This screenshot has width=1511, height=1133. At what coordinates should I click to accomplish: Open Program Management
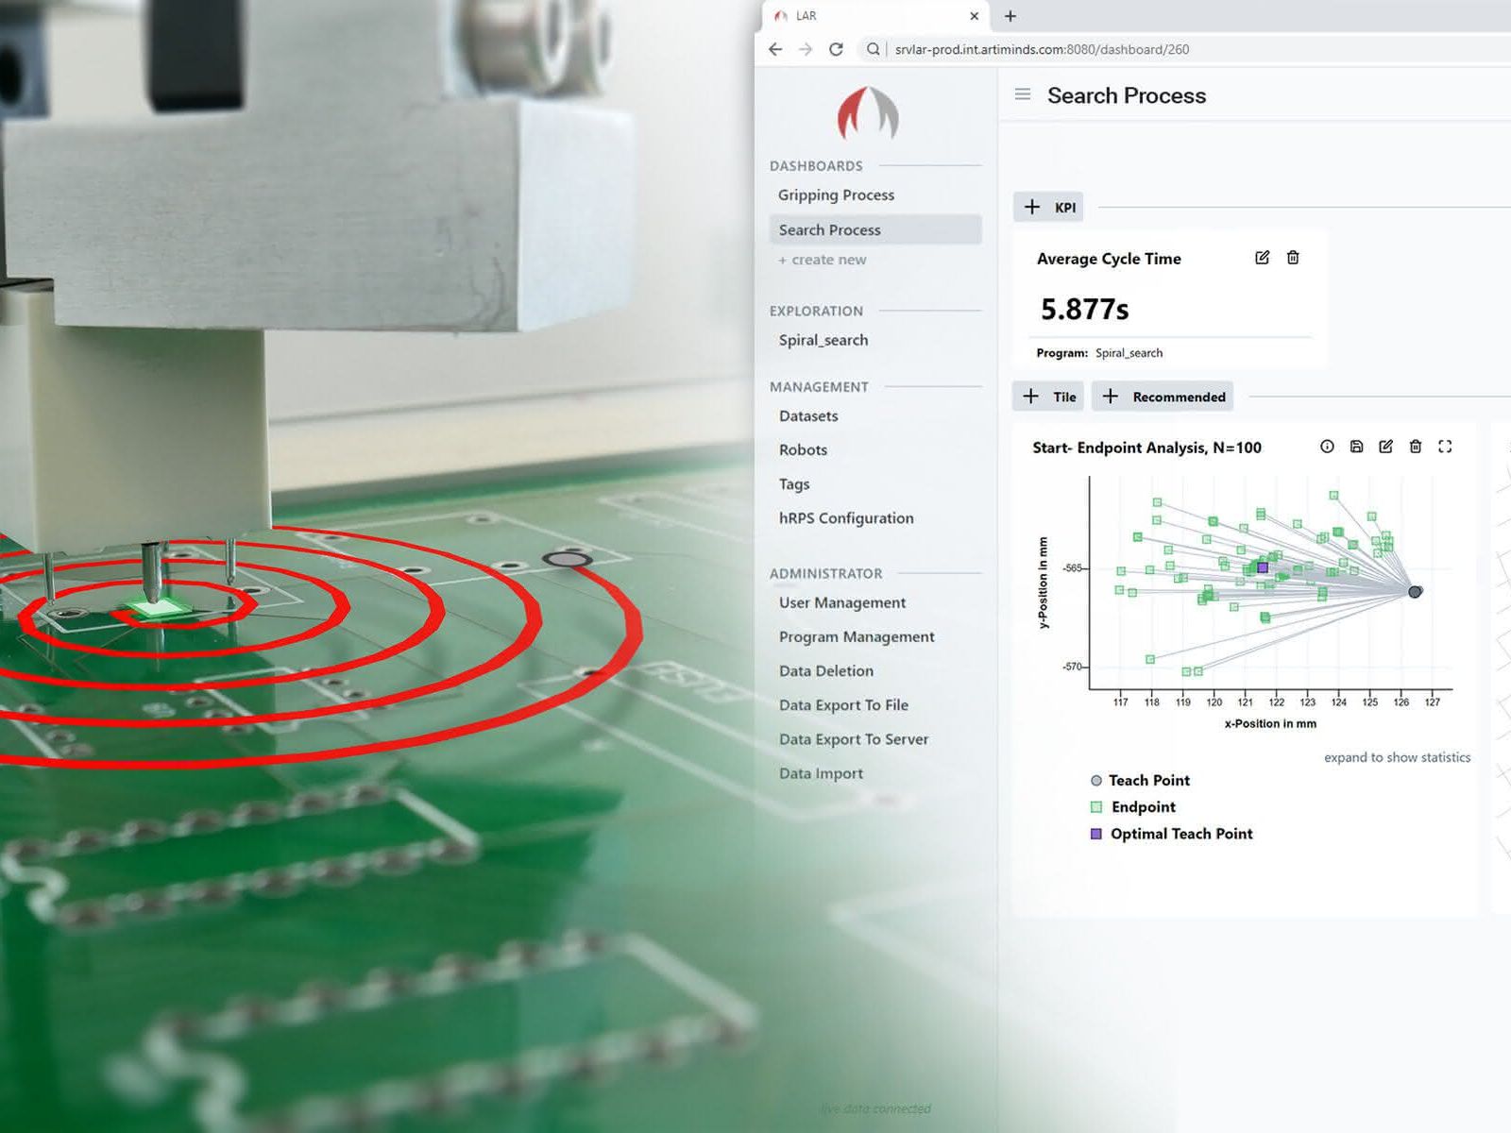[857, 636]
